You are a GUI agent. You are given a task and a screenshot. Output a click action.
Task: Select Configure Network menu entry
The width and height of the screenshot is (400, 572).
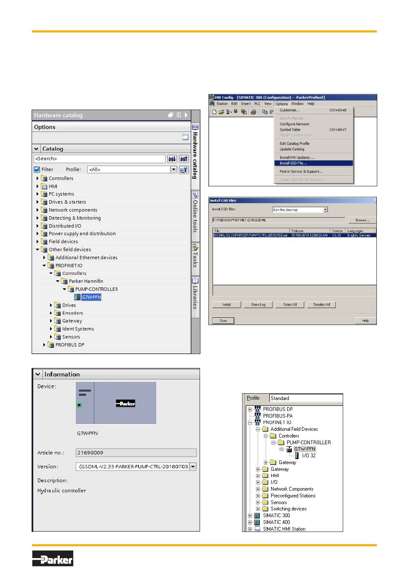(314, 124)
